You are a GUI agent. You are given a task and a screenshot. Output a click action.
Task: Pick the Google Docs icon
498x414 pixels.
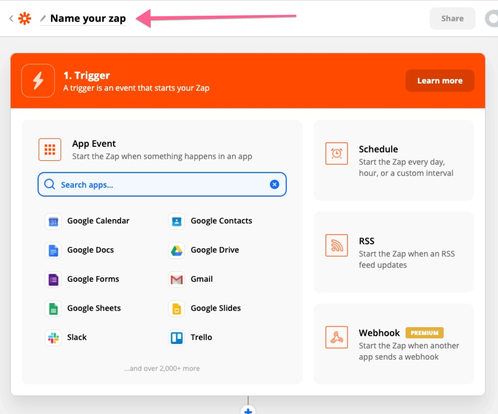pyautogui.click(x=53, y=250)
